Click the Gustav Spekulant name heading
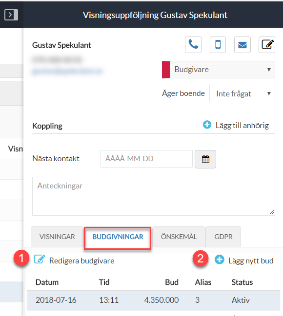Image resolution: width=283 pixels, height=316 pixels. (61, 45)
